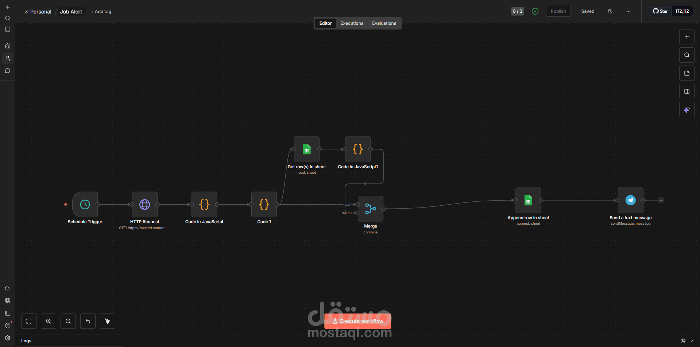
Task: Create new item with sidebar plus icon
Action: (8, 7)
